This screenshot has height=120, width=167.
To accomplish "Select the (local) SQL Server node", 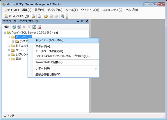I will point(35,33).
